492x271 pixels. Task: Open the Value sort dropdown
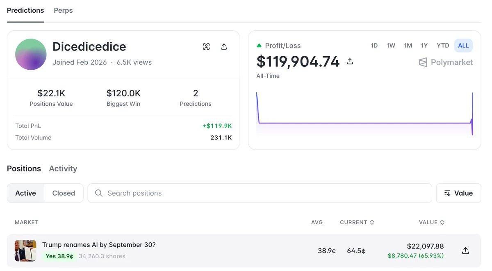[x=458, y=193]
